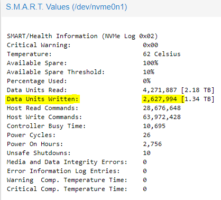Select the Power Cycles value 26

click(x=146, y=135)
